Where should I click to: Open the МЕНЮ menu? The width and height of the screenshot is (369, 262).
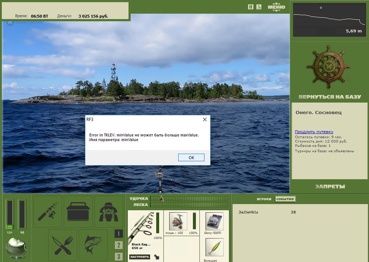(276, 7)
